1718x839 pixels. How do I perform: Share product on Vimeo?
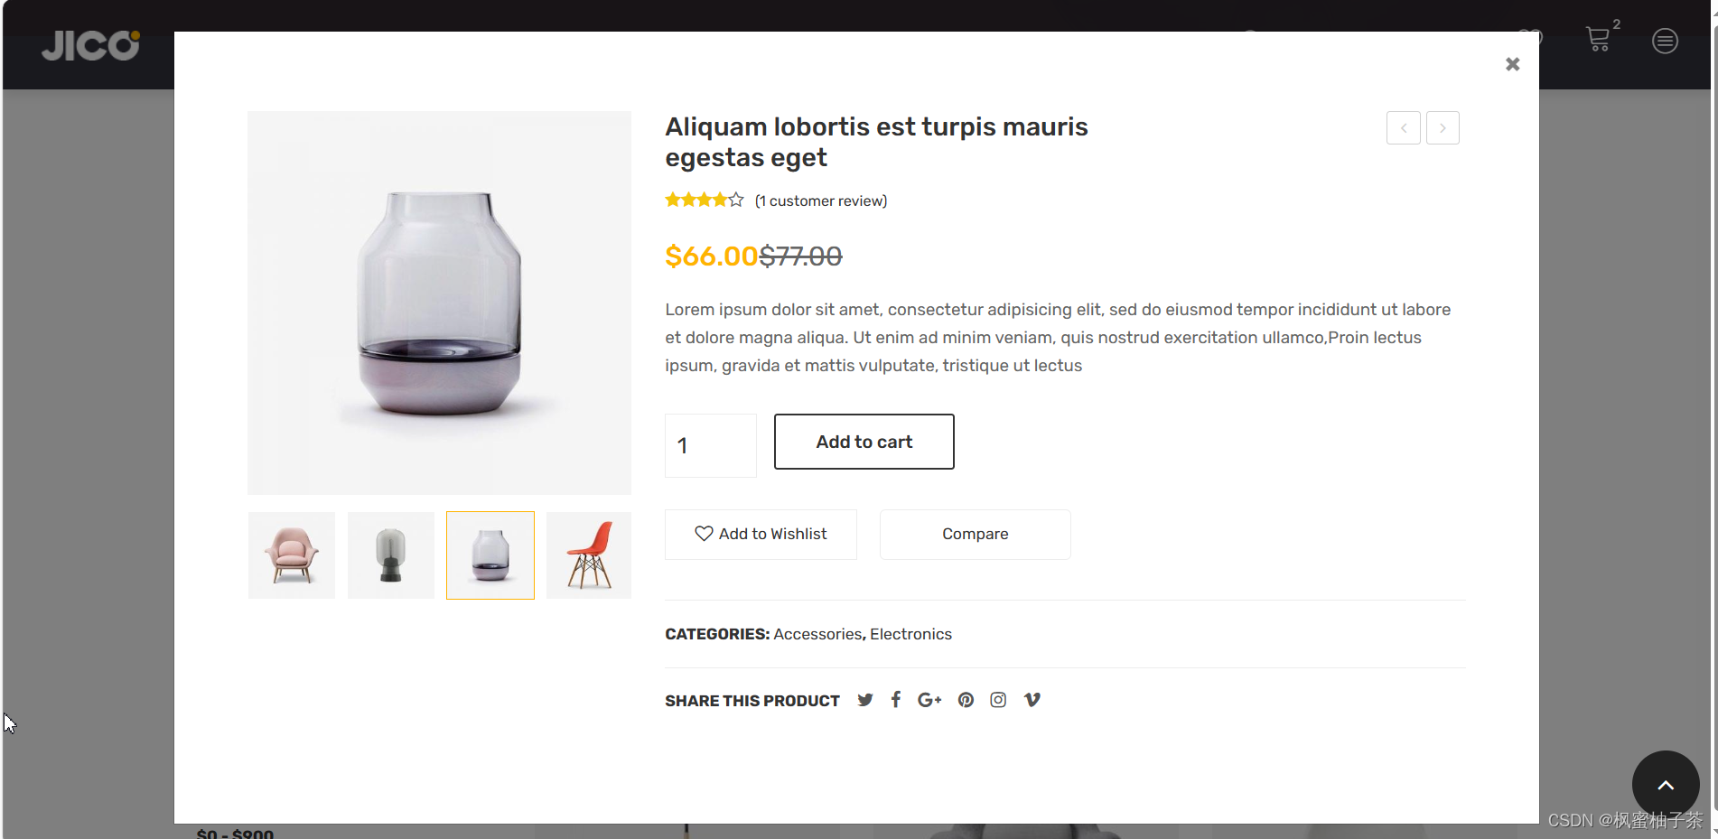click(1032, 700)
